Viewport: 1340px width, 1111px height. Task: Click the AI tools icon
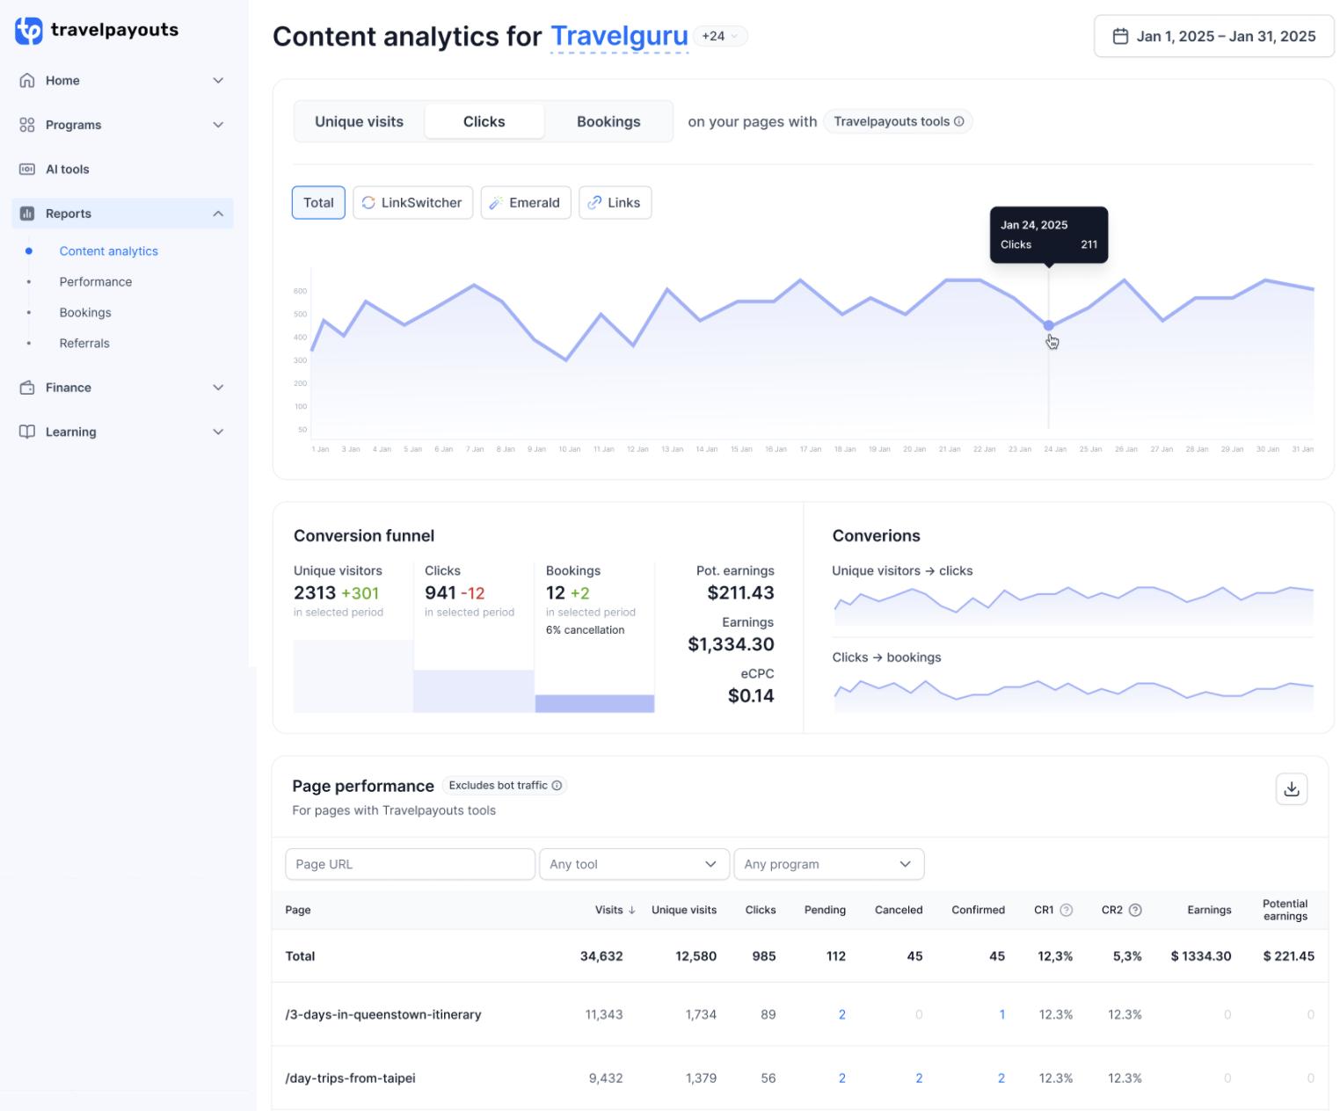tap(27, 169)
